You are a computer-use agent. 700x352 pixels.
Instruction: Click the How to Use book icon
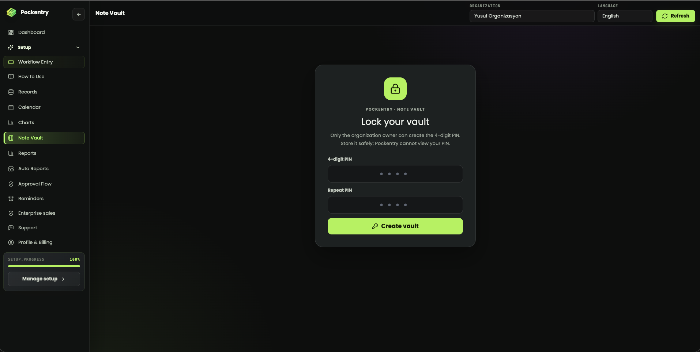click(x=11, y=77)
